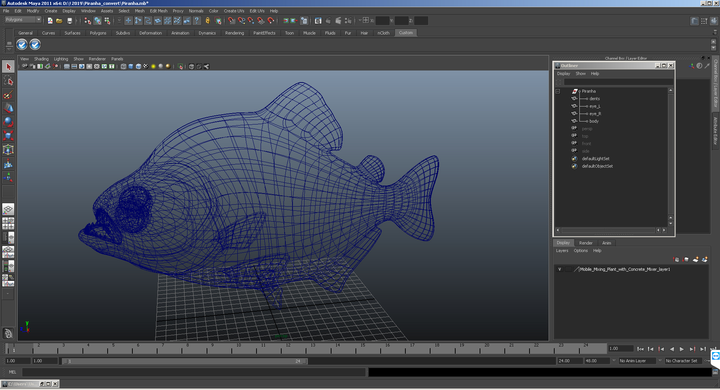
Task: Play animation forwards
Action: 682,349
